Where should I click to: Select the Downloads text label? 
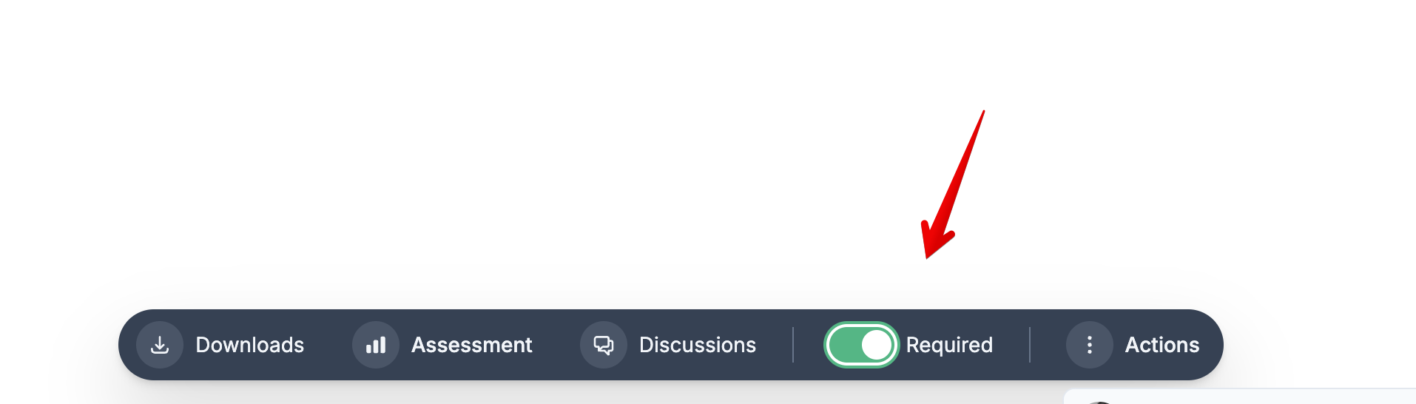point(250,345)
